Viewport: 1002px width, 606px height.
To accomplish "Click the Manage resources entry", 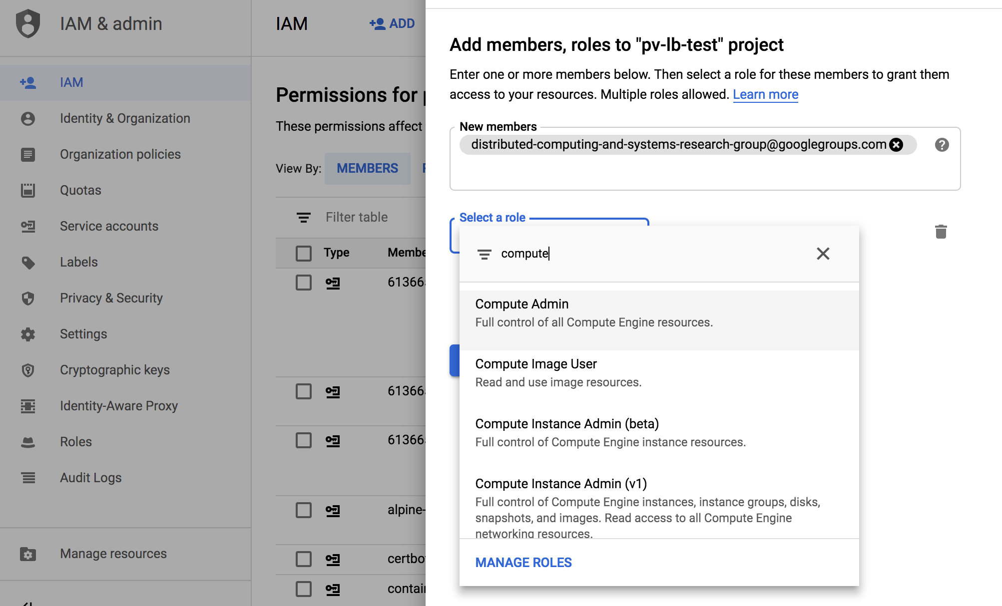I will [125, 554].
